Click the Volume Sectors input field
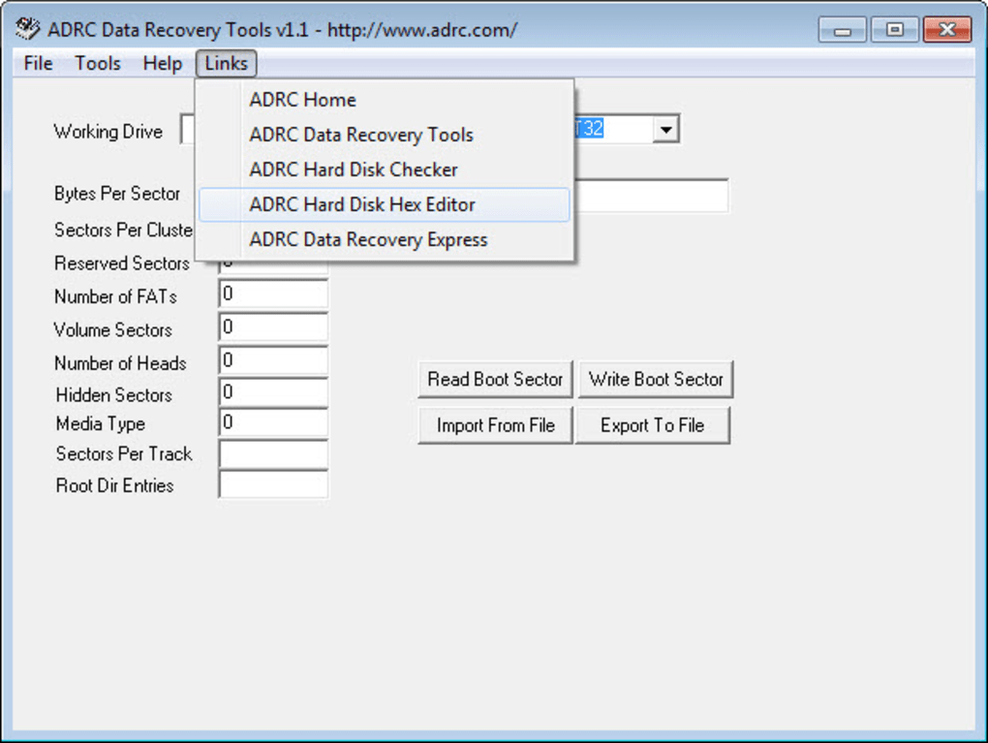The width and height of the screenshot is (988, 743). (x=273, y=327)
